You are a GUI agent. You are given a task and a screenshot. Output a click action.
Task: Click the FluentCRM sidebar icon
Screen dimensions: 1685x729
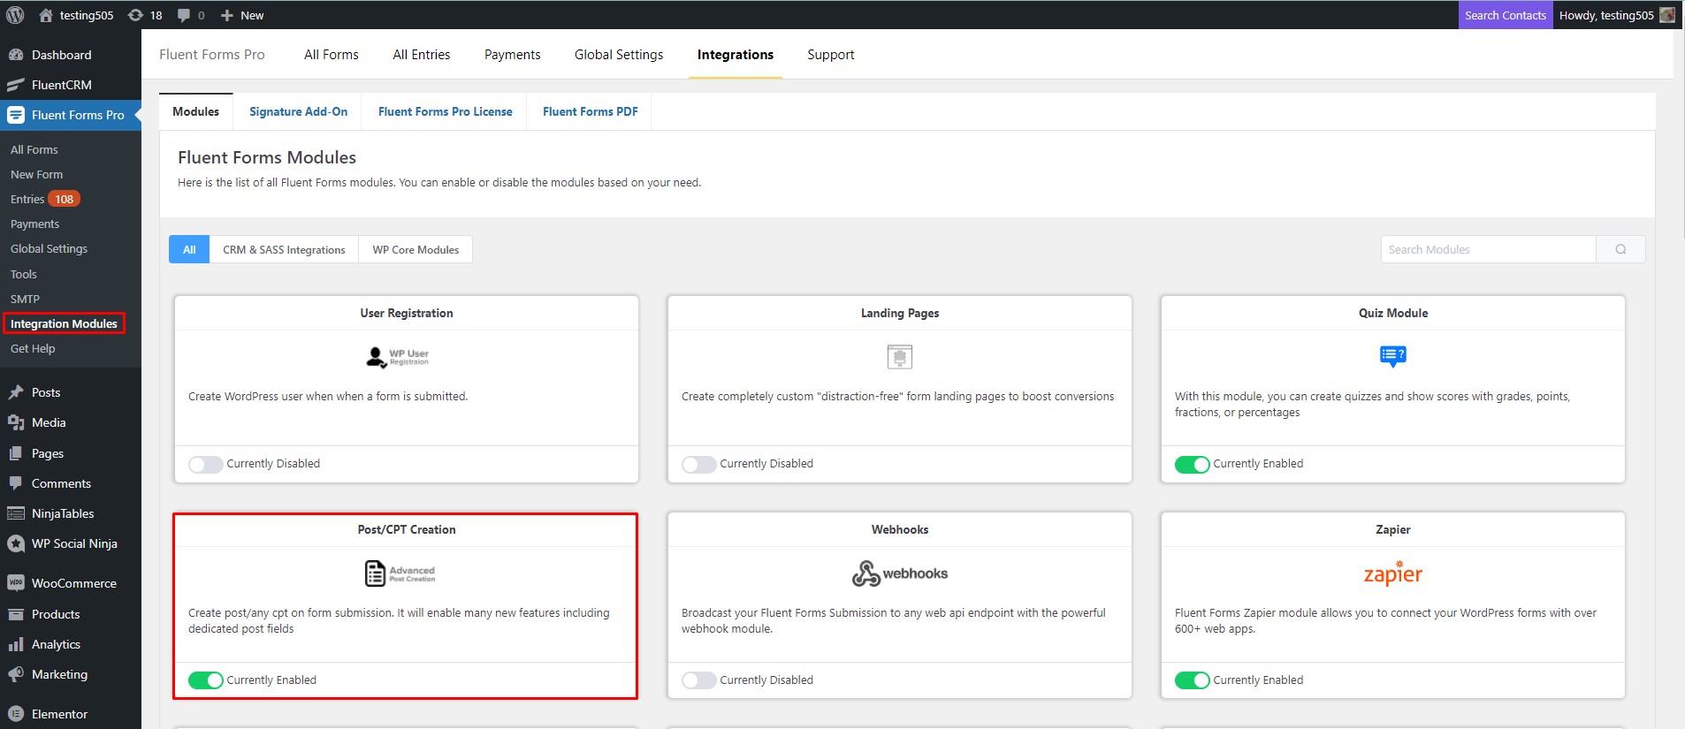coord(16,85)
